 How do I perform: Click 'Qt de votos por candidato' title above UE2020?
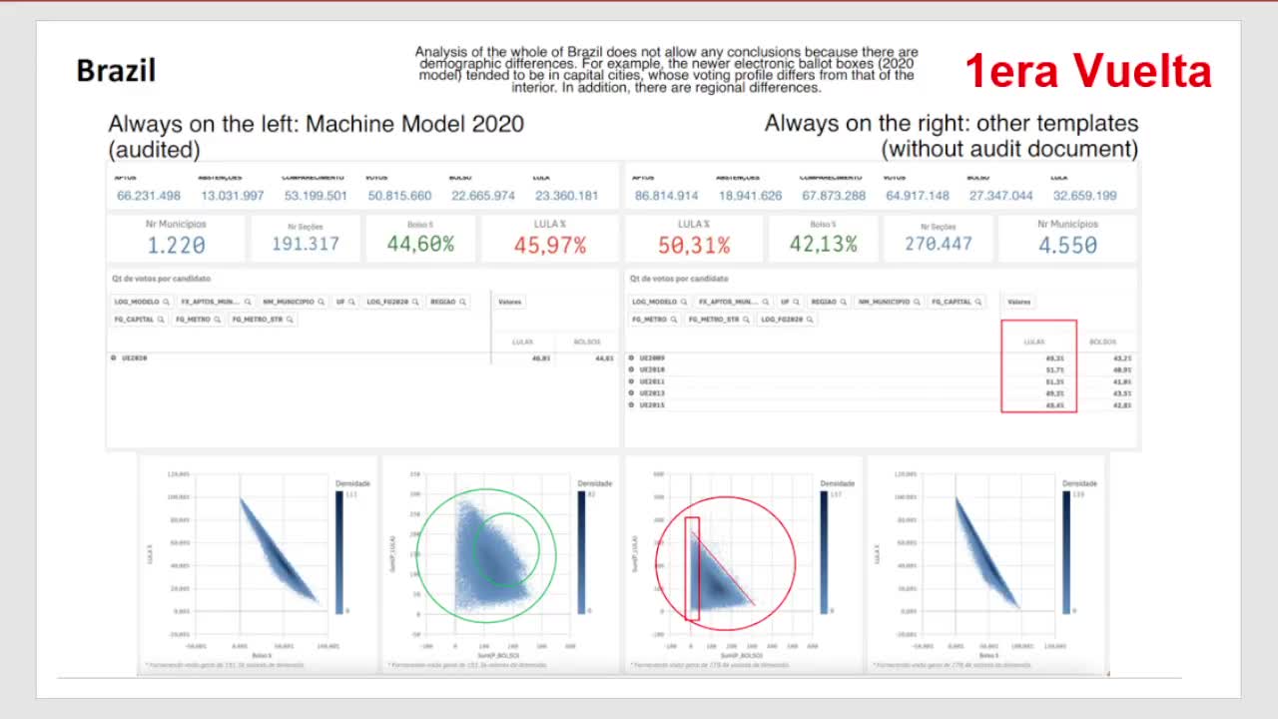(162, 279)
